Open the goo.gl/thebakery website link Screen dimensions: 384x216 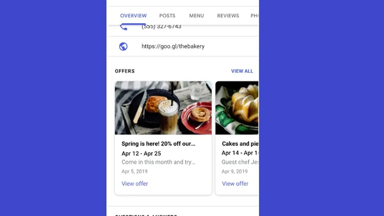173,46
